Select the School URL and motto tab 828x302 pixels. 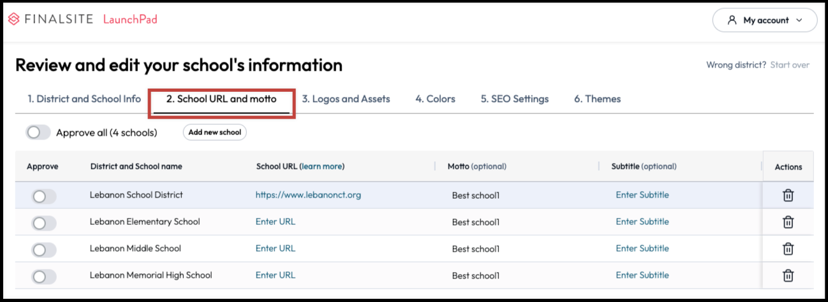[221, 99]
